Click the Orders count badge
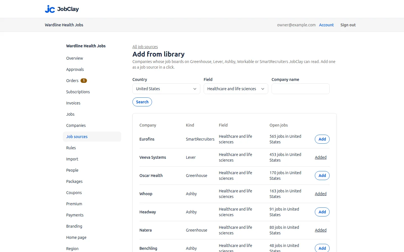404x252 pixels. click(84, 81)
